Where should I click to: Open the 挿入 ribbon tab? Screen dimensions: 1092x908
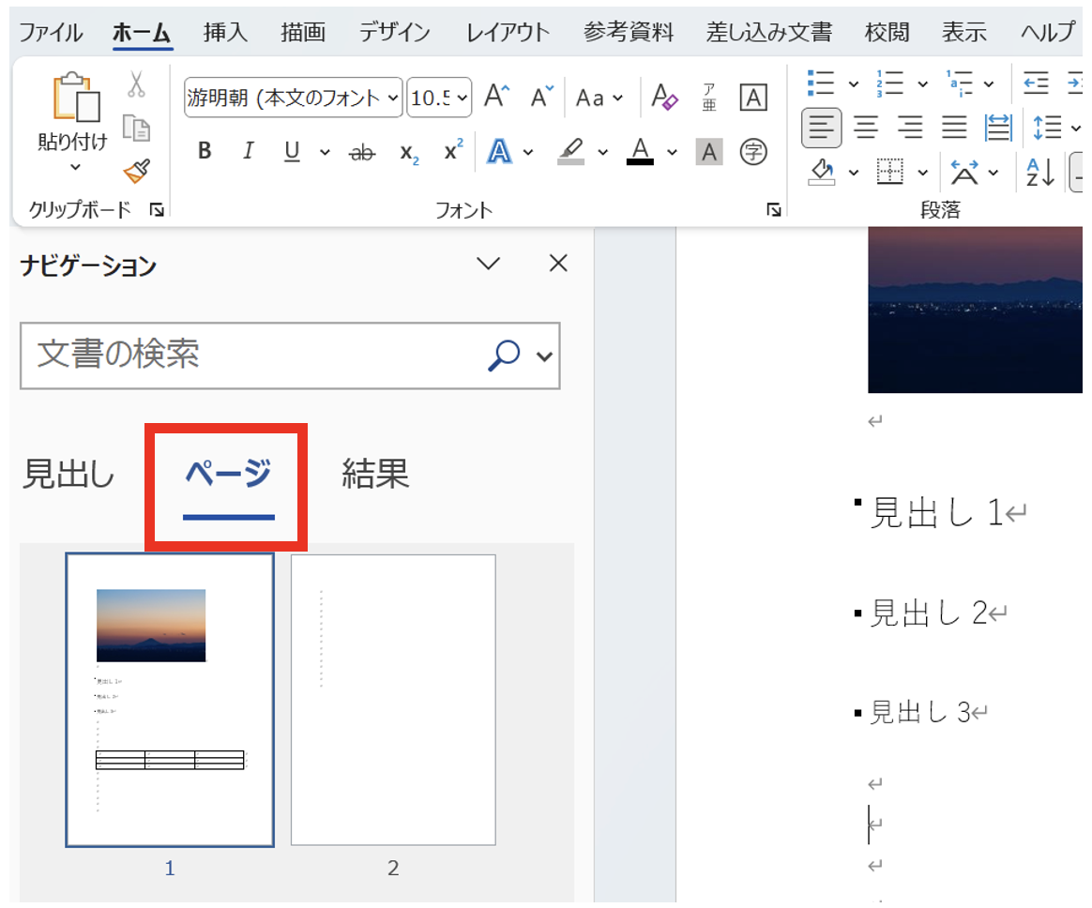tap(225, 33)
